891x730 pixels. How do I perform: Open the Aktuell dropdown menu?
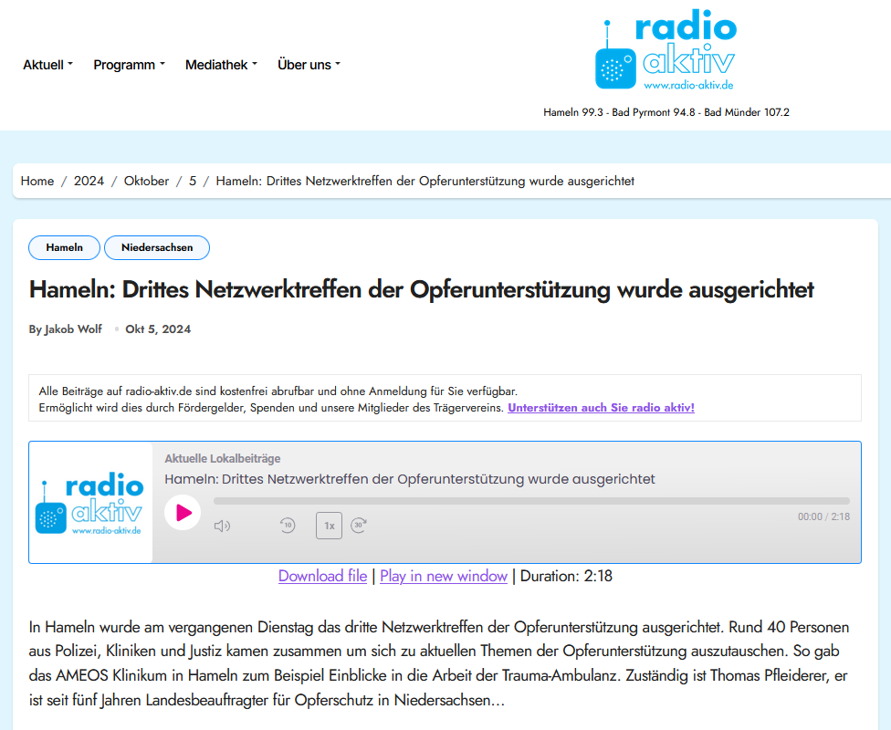pos(47,65)
